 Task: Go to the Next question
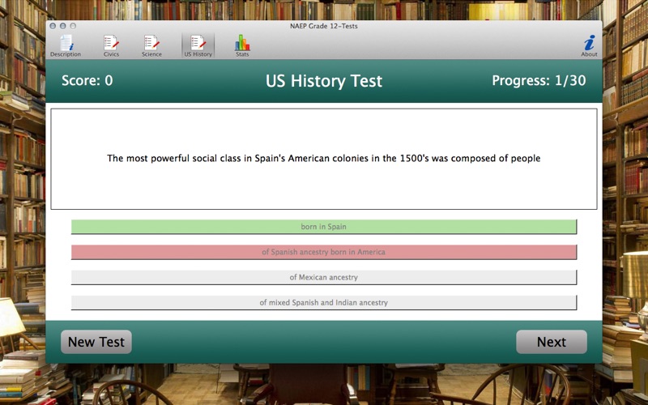(552, 342)
